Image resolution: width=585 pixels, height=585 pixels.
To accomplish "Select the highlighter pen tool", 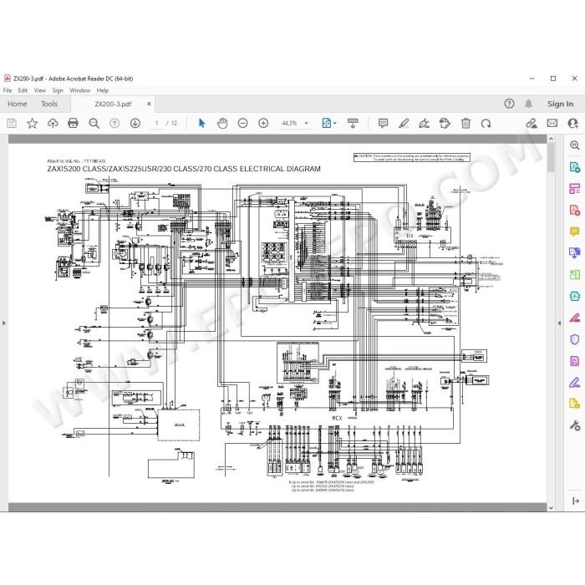I will click(404, 123).
